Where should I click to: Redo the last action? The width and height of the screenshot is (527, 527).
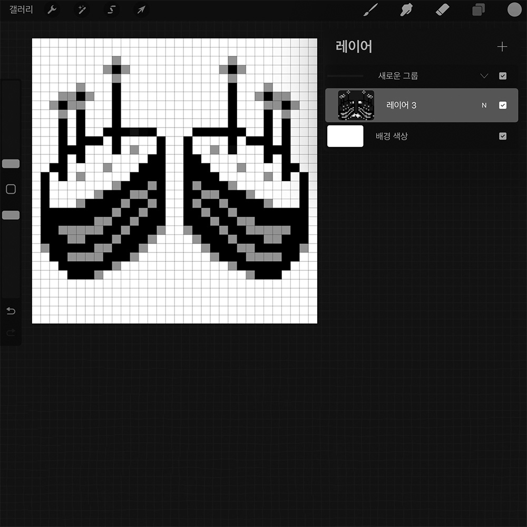pyautogui.click(x=11, y=333)
